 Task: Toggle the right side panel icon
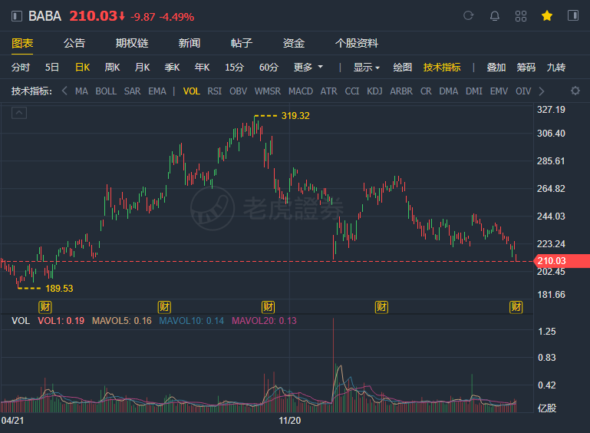pos(573,16)
